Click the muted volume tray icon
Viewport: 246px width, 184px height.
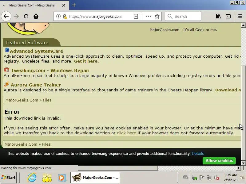[x=217, y=178]
